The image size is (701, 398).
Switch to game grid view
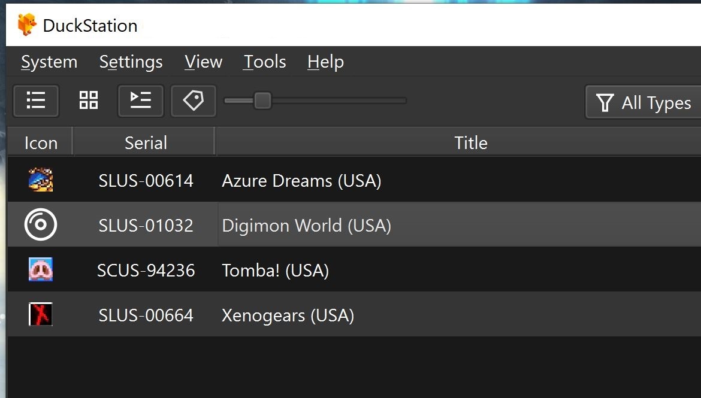coord(89,101)
